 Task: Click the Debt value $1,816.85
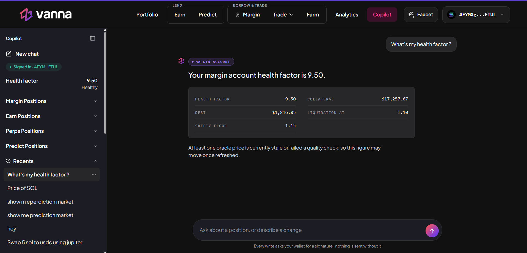(284, 112)
